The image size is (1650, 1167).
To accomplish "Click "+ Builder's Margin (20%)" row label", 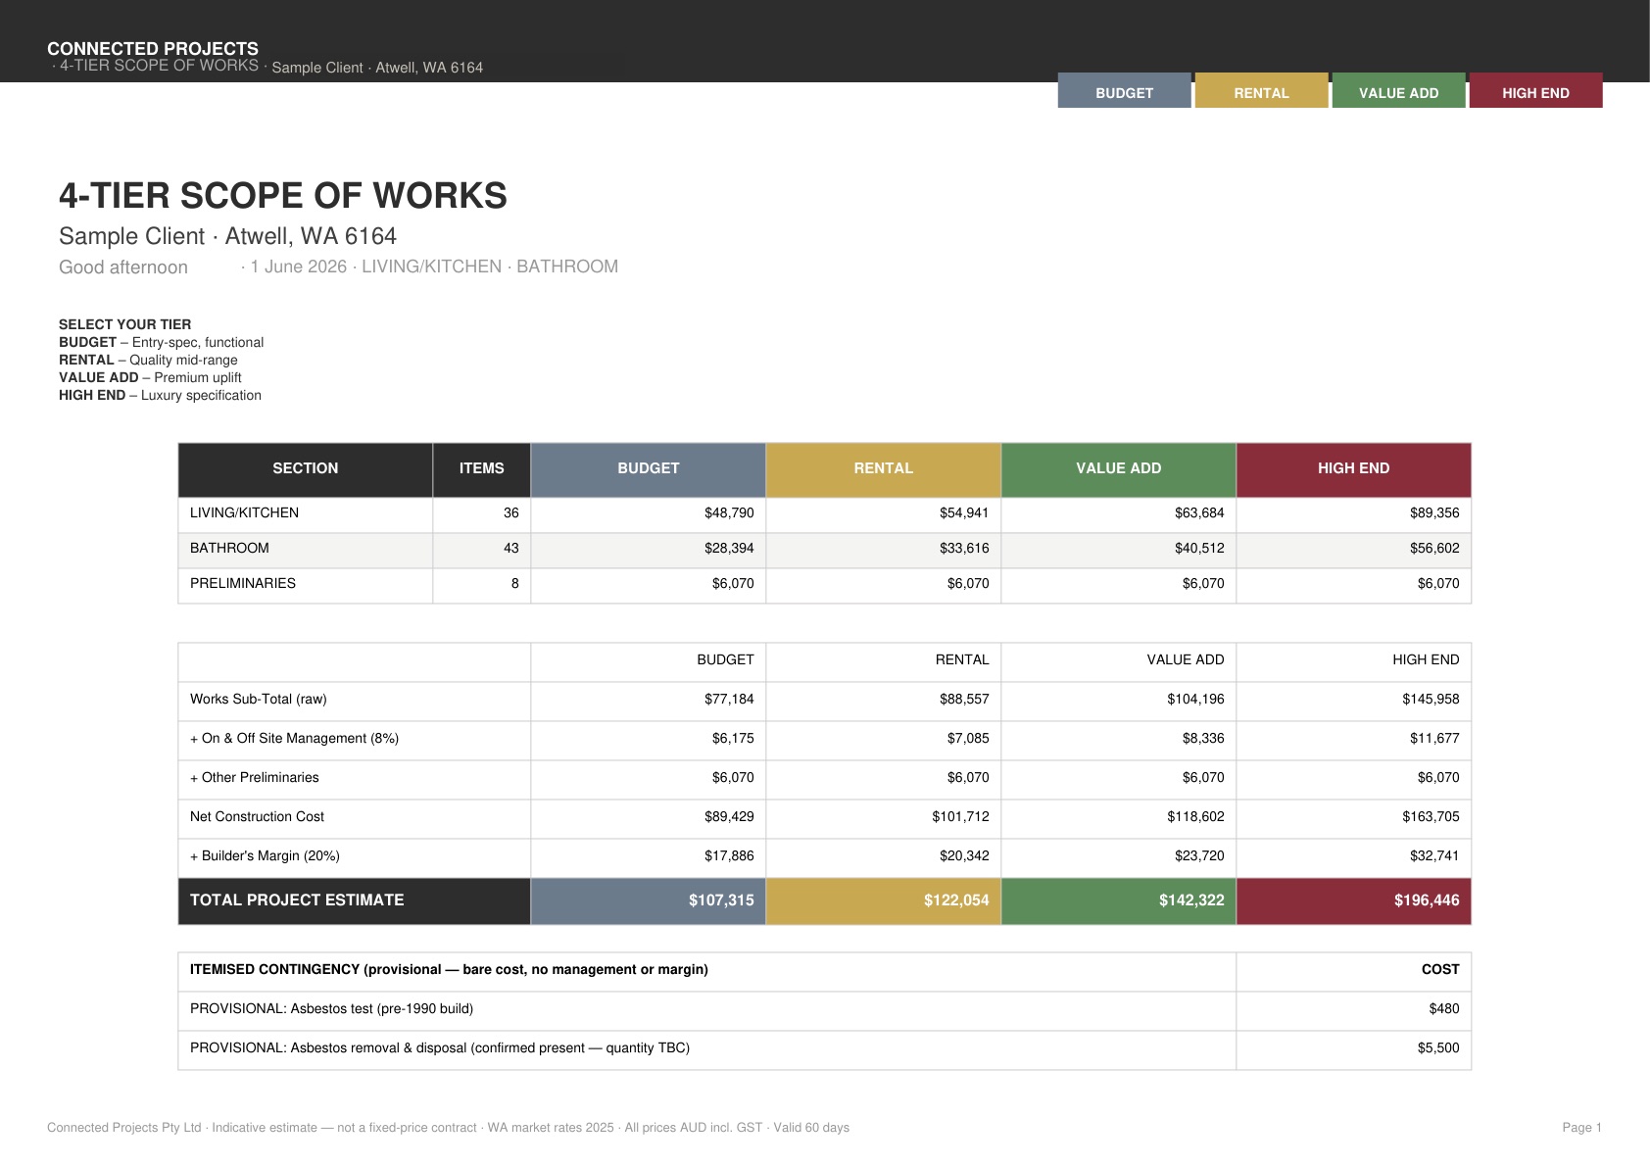I will (x=265, y=855).
